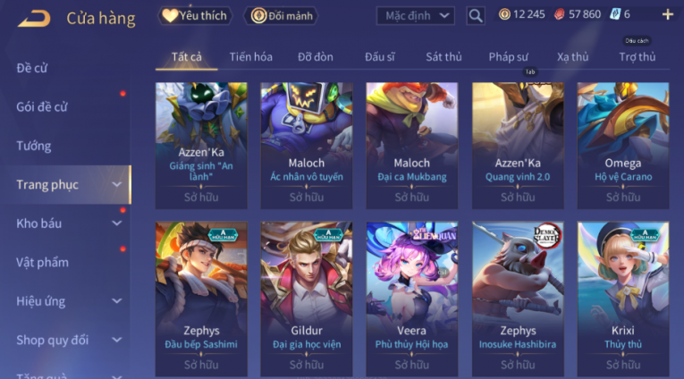Image resolution: width=684 pixels, height=379 pixels.
Task: Switch to the Pháp sư tab
Action: [x=508, y=56]
